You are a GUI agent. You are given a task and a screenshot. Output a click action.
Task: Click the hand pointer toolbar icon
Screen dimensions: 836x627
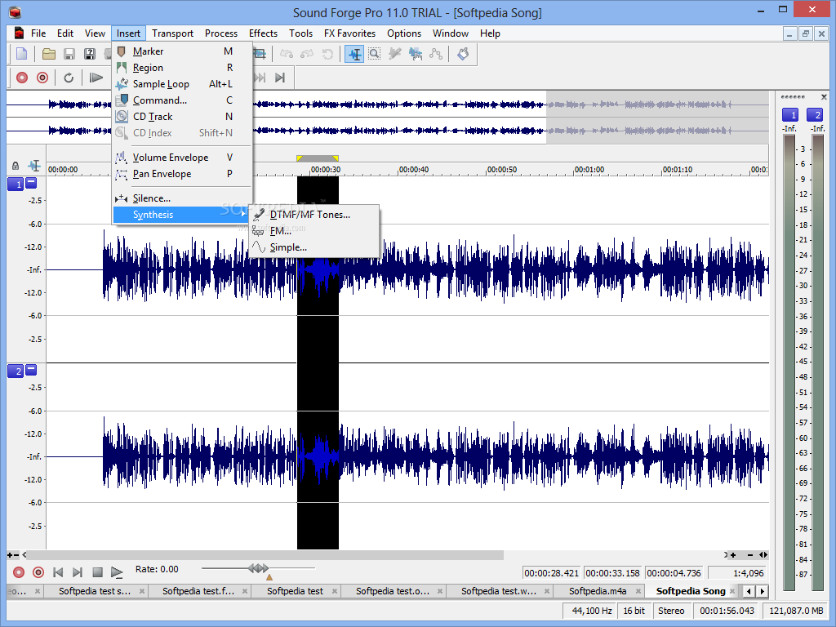tap(463, 54)
